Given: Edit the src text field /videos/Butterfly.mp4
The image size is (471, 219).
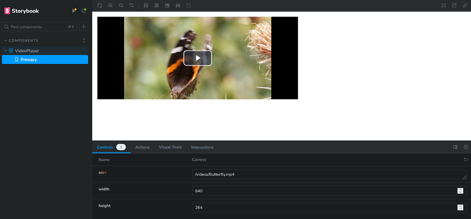Looking at the screenshot, I should [x=329, y=174].
